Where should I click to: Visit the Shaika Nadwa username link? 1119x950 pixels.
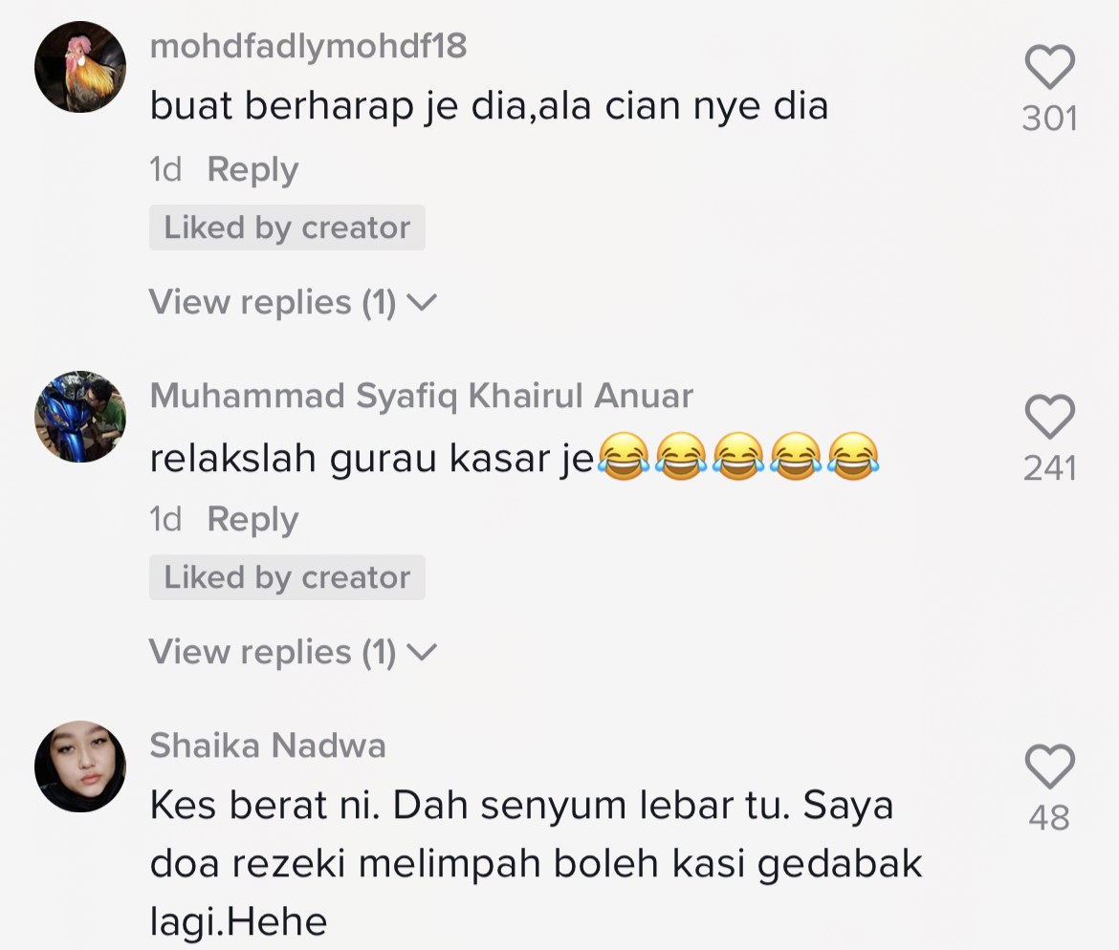[268, 745]
